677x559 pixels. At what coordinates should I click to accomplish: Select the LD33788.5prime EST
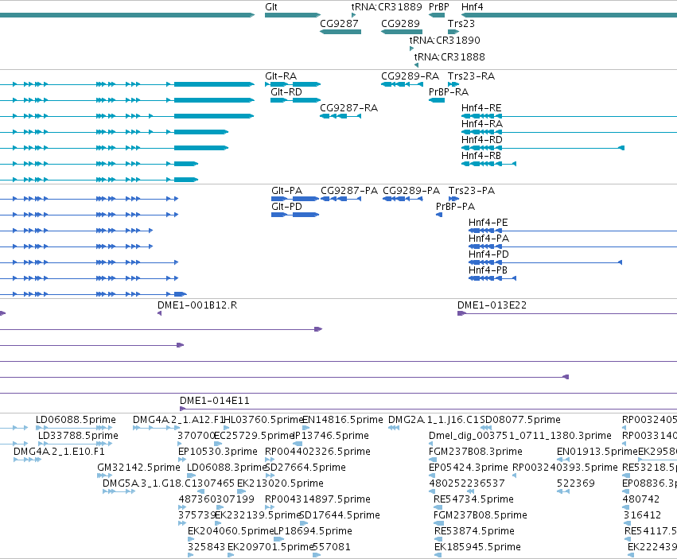[75, 444]
